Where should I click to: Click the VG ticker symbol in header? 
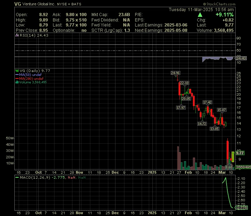tap(18, 4)
